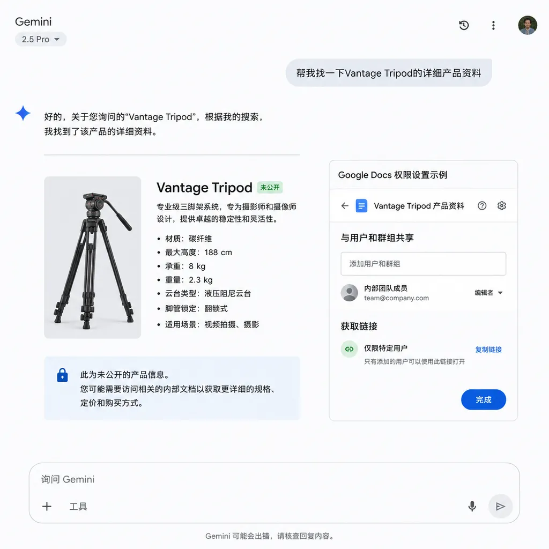Click Vantage Tripod 产品资料 document title
This screenshot has width=549, height=549.
click(x=419, y=206)
